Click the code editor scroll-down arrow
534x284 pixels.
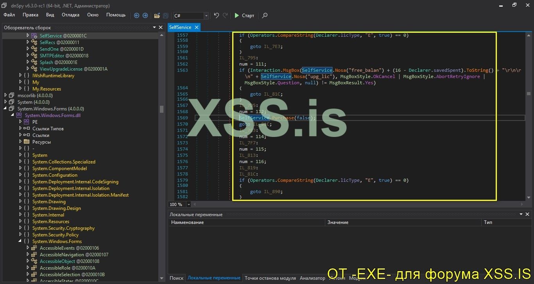click(529, 198)
